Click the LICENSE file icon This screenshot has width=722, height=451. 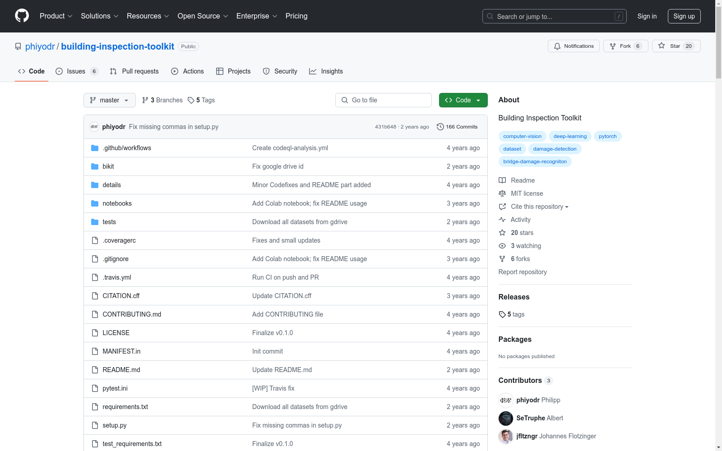pos(95,333)
